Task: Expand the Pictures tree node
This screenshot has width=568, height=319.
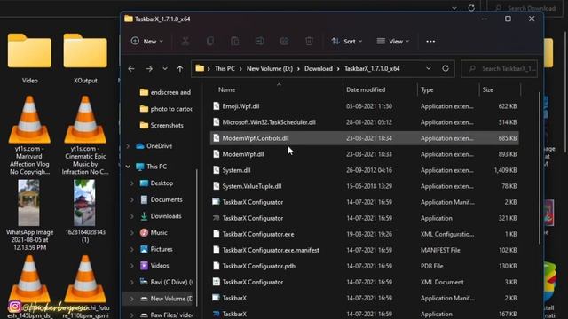Action: pos(132,249)
